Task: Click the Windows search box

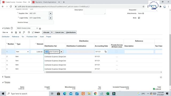Action: pyautogui.click(x=28, y=94)
